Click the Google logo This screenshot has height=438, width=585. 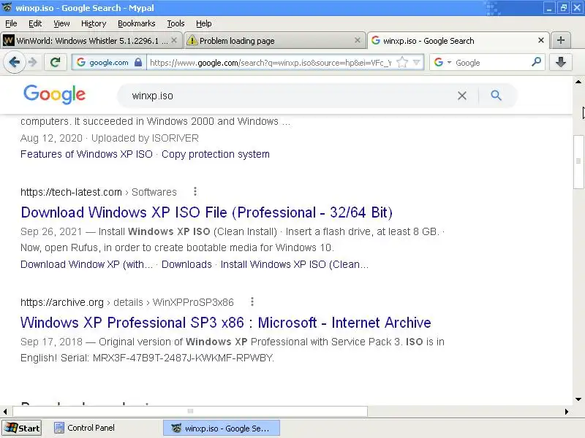(x=54, y=94)
